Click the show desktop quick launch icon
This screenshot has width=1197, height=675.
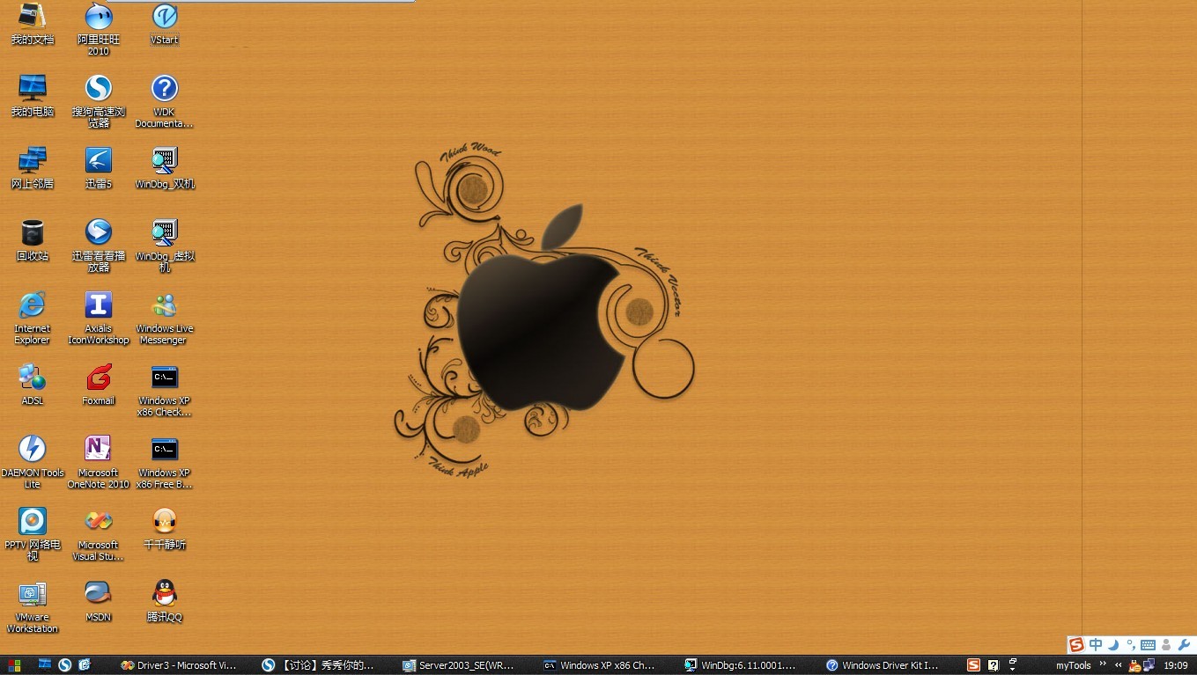(x=45, y=665)
